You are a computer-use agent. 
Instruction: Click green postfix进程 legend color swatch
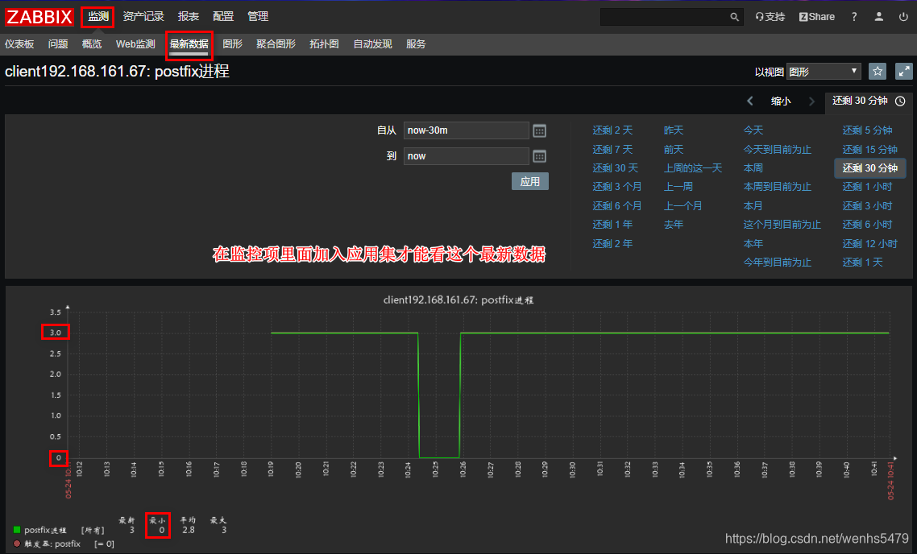(17, 530)
